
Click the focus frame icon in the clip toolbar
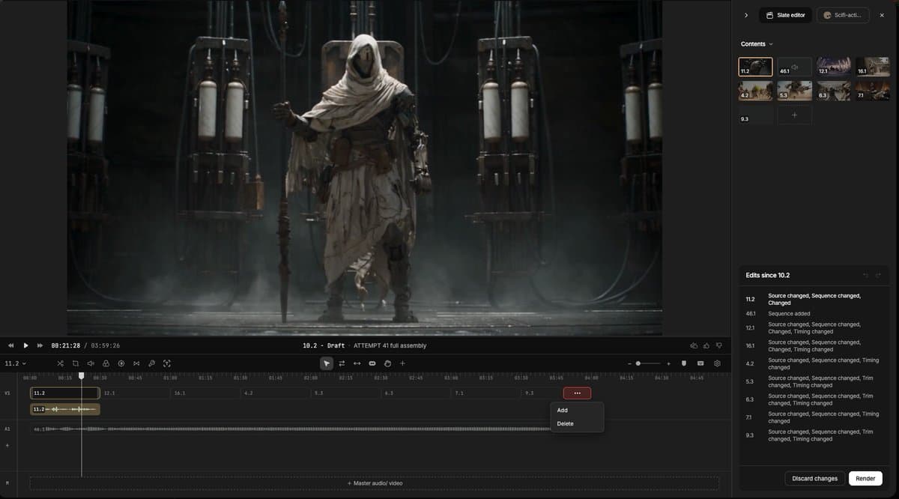[167, 363]
